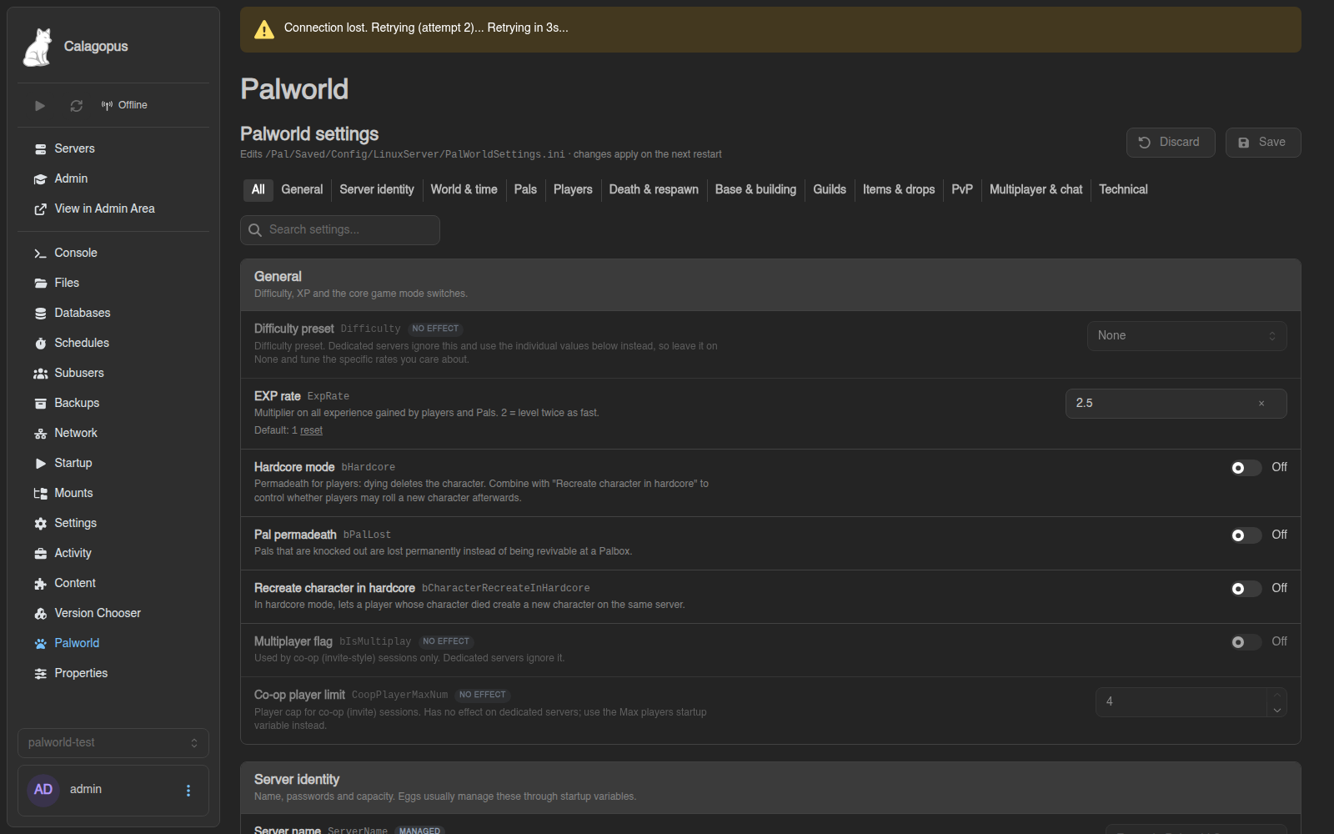The height and width of the screenshot is (834, 1334).
Task: Click the NO EFFECT badge beside Difficulty
Action: (435, 329)
